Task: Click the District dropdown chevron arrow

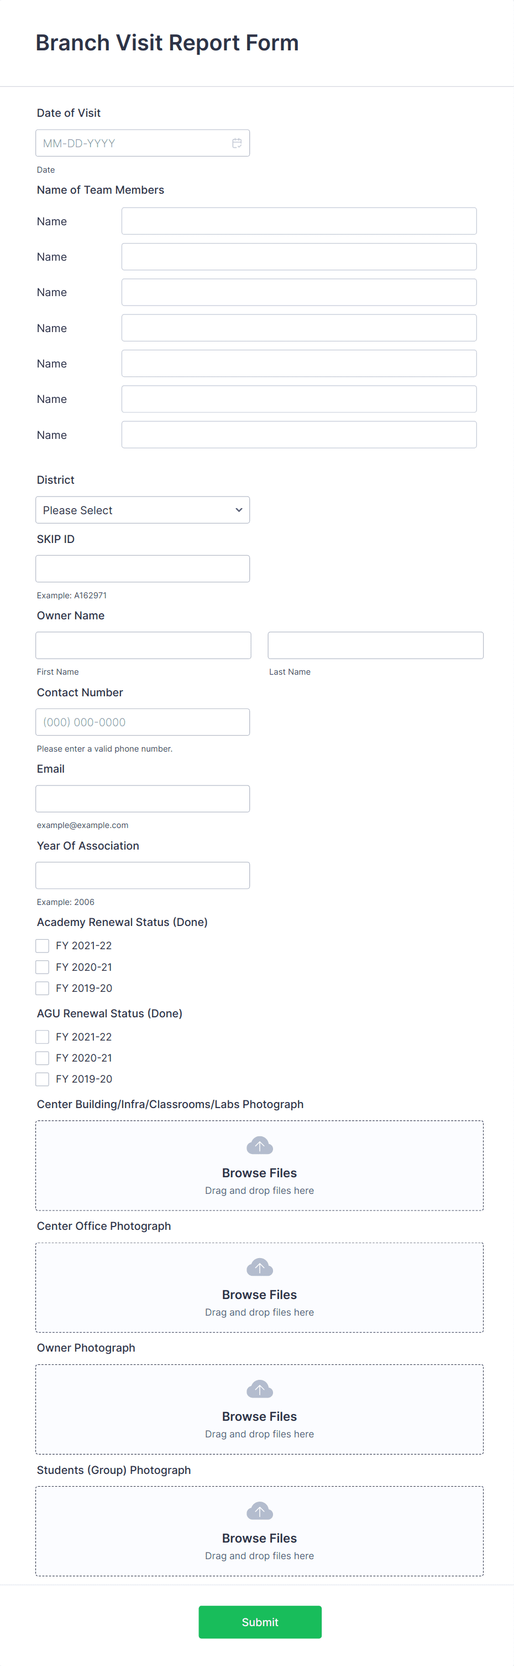Action: [x=239, y=510]
